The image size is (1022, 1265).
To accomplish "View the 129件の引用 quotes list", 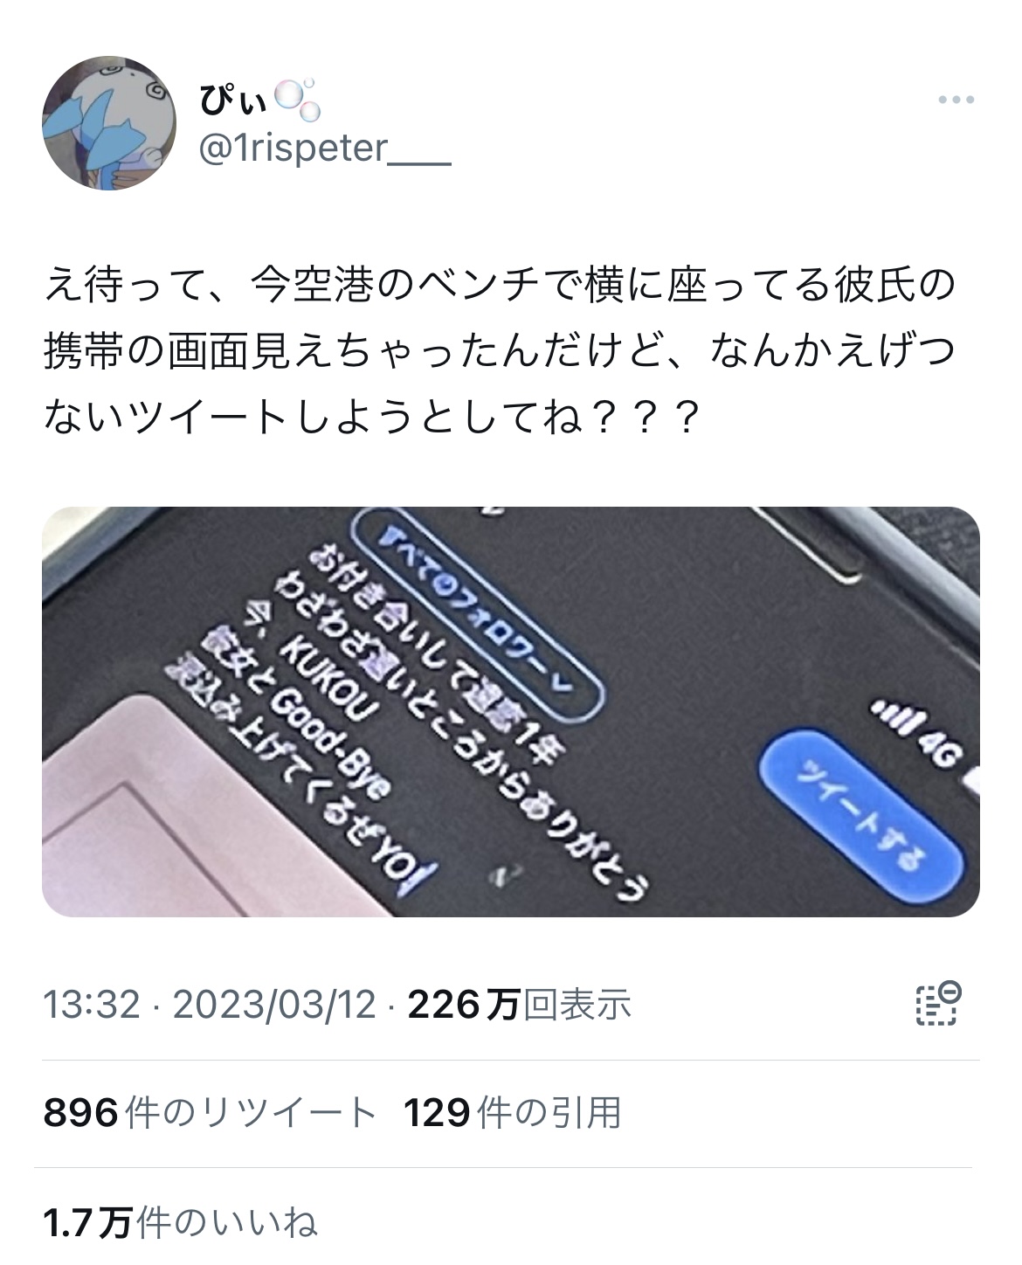I will coord(513,1113).
